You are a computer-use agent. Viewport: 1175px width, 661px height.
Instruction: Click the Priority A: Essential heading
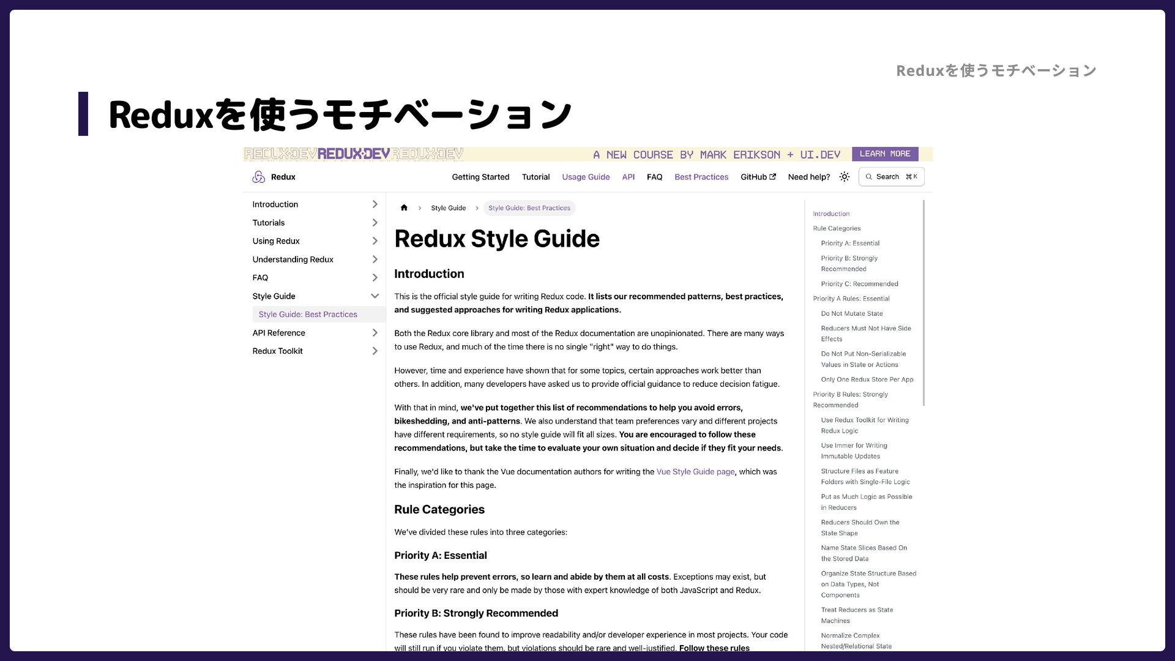[440, 556]
